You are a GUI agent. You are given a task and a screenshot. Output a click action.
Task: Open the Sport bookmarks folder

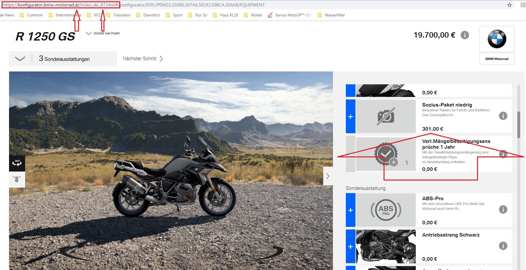[x=174, y=15]
